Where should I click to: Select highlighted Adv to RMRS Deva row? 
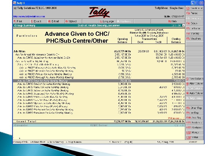pyautogui.click(x=99, y=81)
